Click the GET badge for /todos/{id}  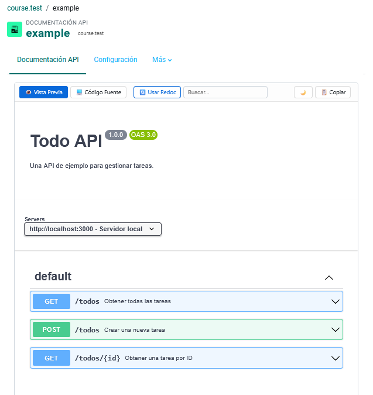pyautogui.click(x=52, y=358)
